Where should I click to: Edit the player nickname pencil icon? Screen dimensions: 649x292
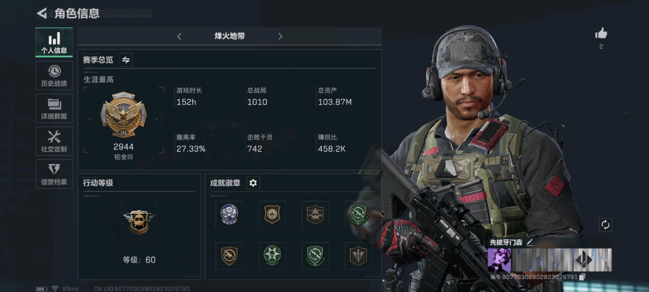click(530, 242)
